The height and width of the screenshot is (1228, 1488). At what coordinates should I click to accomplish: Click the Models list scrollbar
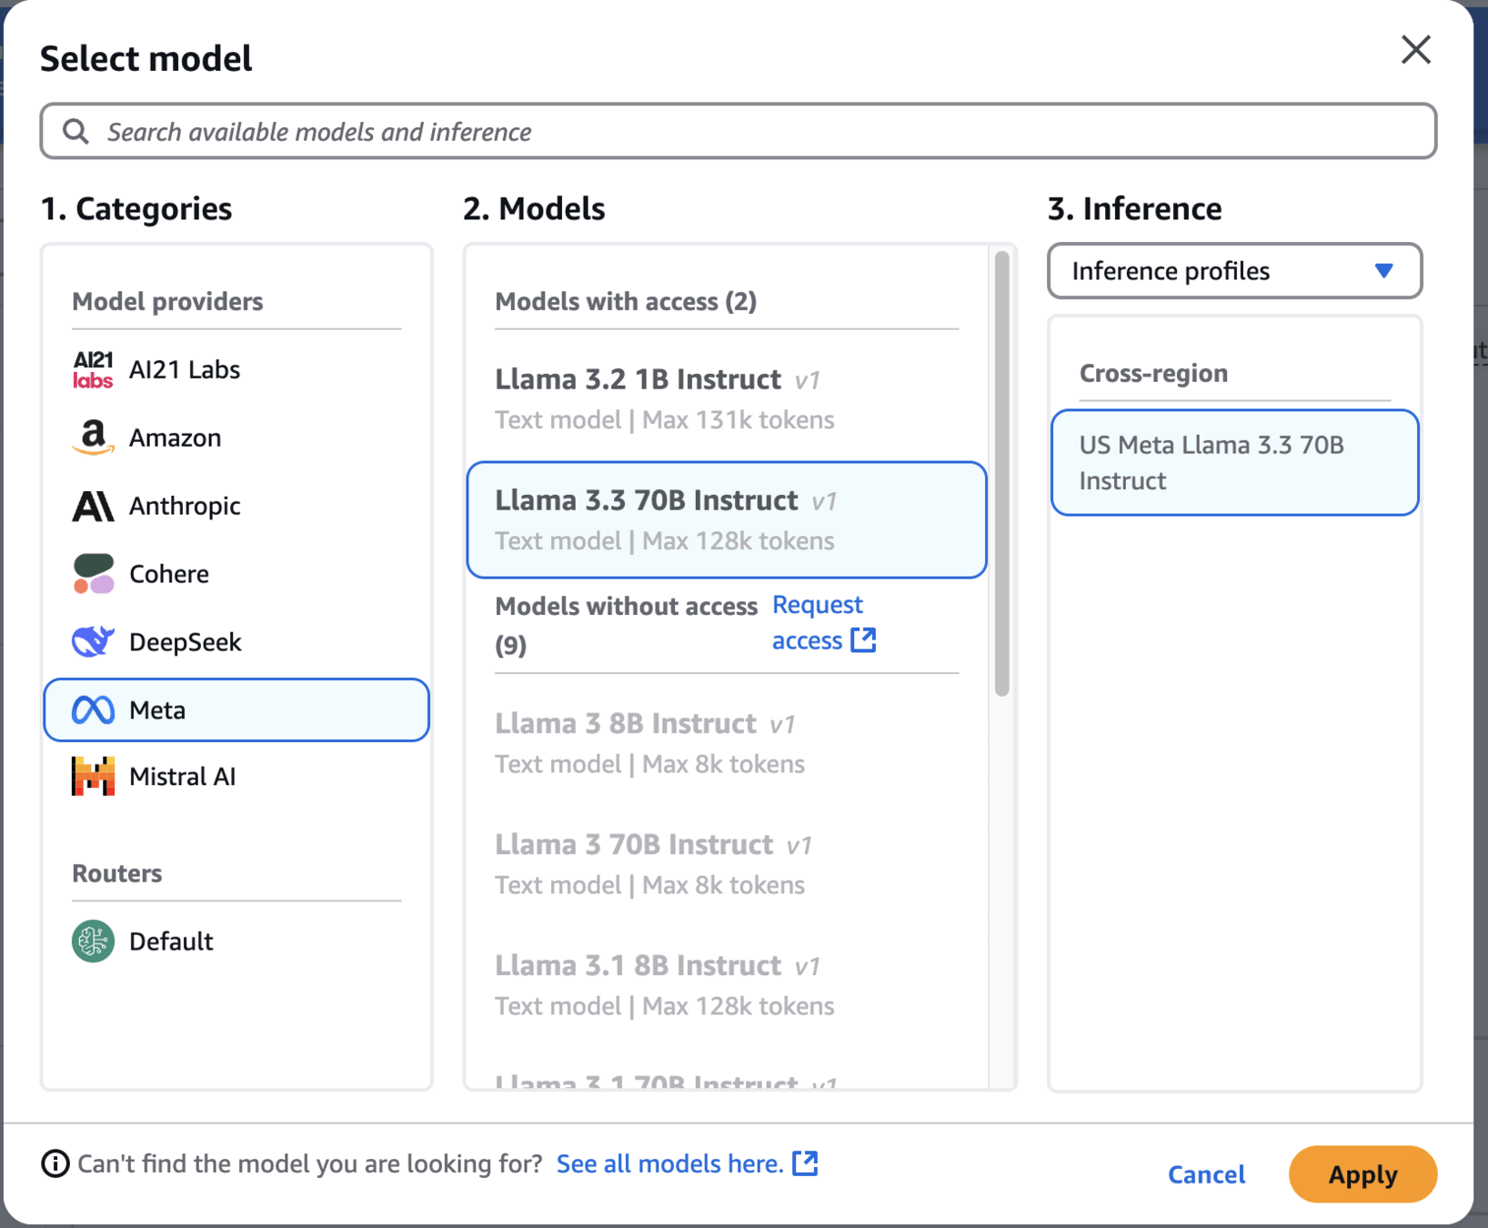point(1002,473)
